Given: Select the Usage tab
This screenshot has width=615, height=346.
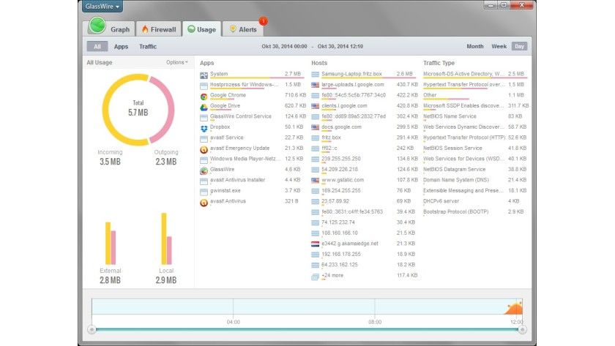Looking at the screenshot, I should 201,29.
